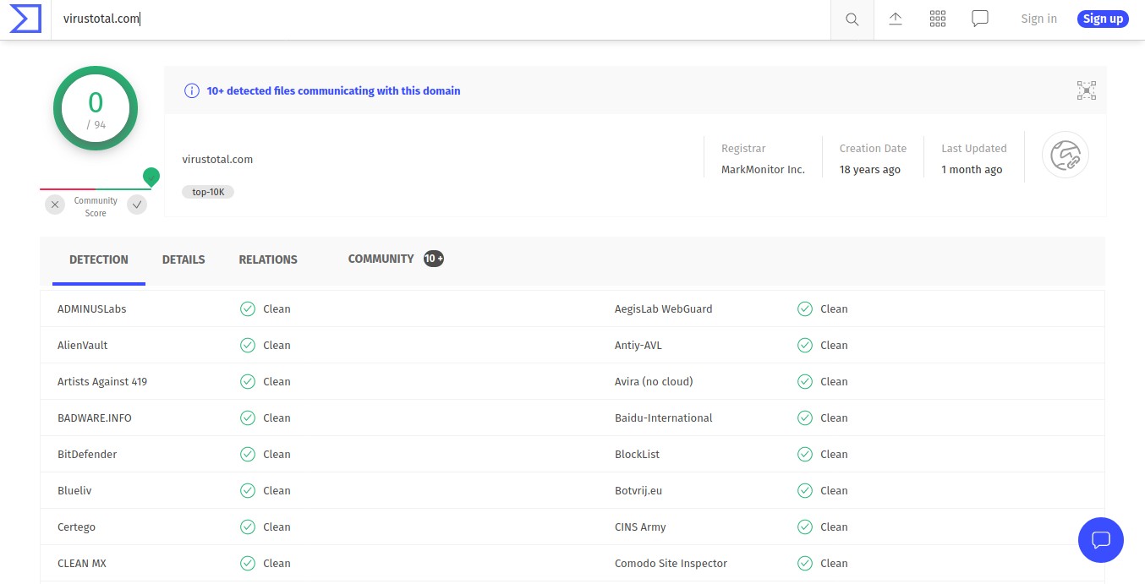Click the ADMINUSLabs vendor name

(x=91, y=308)
